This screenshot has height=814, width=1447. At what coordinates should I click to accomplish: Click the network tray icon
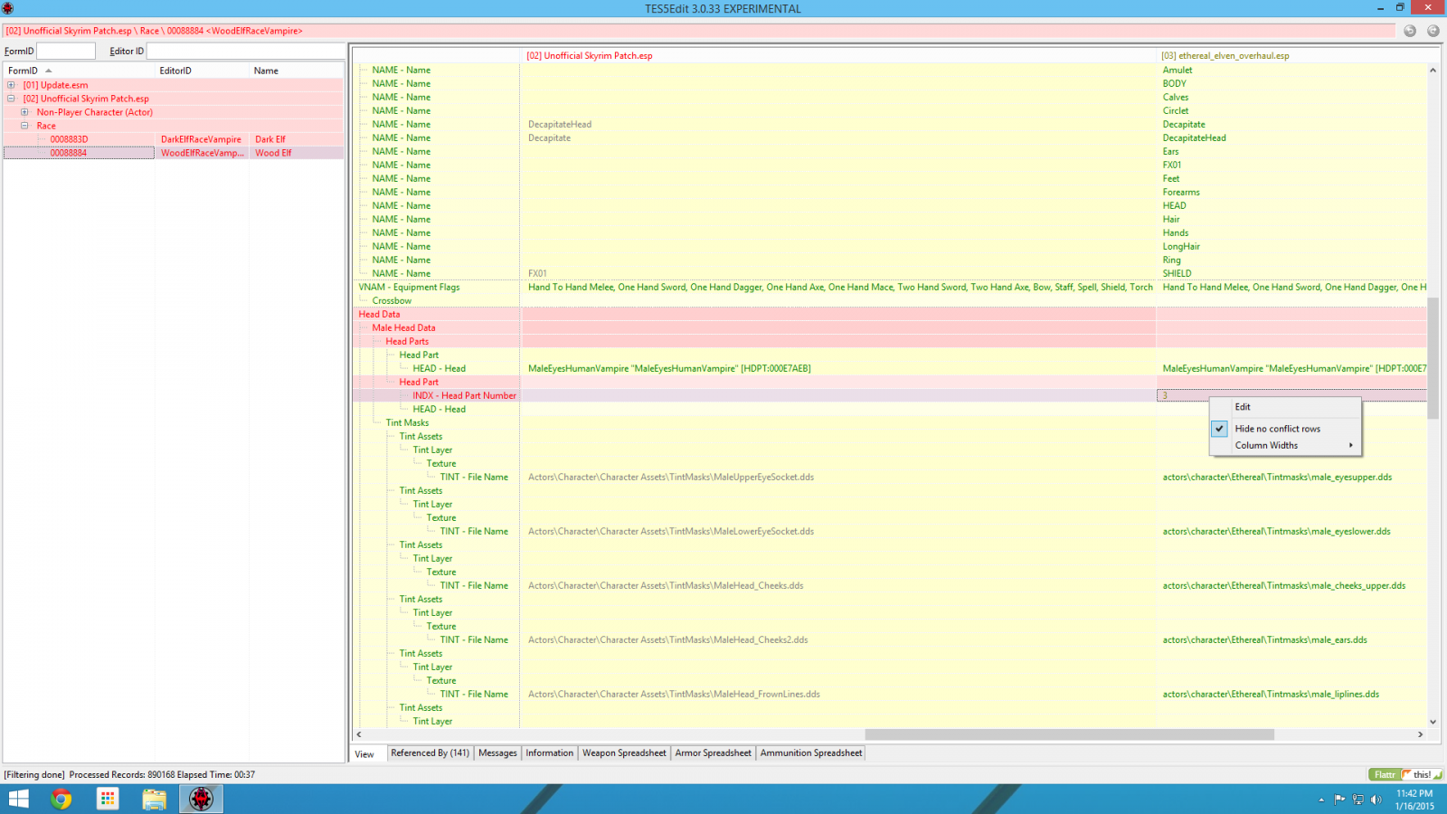(1357, 800)
